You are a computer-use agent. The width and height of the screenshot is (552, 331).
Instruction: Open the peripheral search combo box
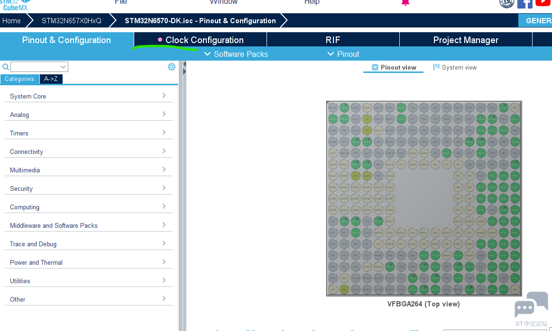pos(39,67)
